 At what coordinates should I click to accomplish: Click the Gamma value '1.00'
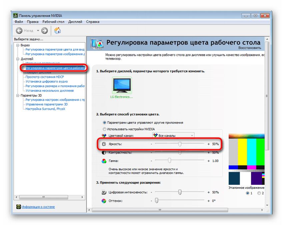click(x=215, y=161)
